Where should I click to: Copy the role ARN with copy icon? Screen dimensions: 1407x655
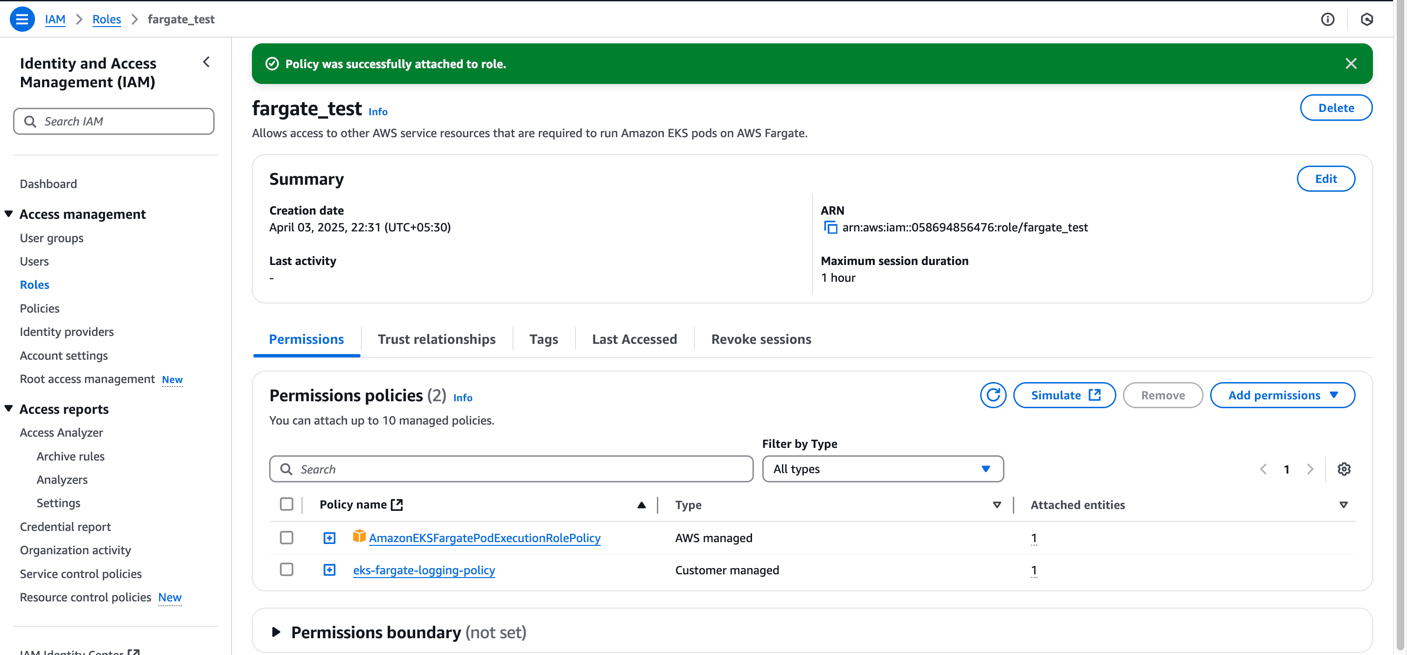coord(830,227)
